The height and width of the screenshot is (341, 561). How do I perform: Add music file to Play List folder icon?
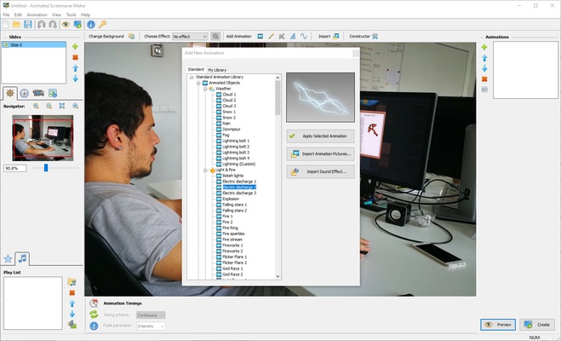coord(72,282)
